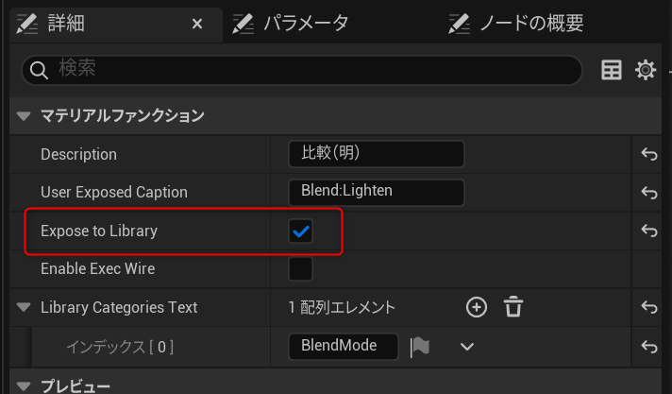Remove all Library Categories Text elements
This screenshot has height=394, width=672.
point(513,307)
